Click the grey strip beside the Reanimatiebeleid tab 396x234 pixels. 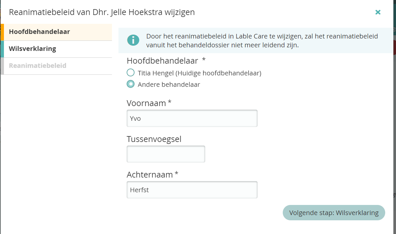2,66
